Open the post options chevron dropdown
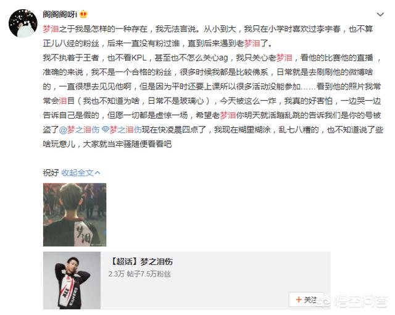 (380, 15)
